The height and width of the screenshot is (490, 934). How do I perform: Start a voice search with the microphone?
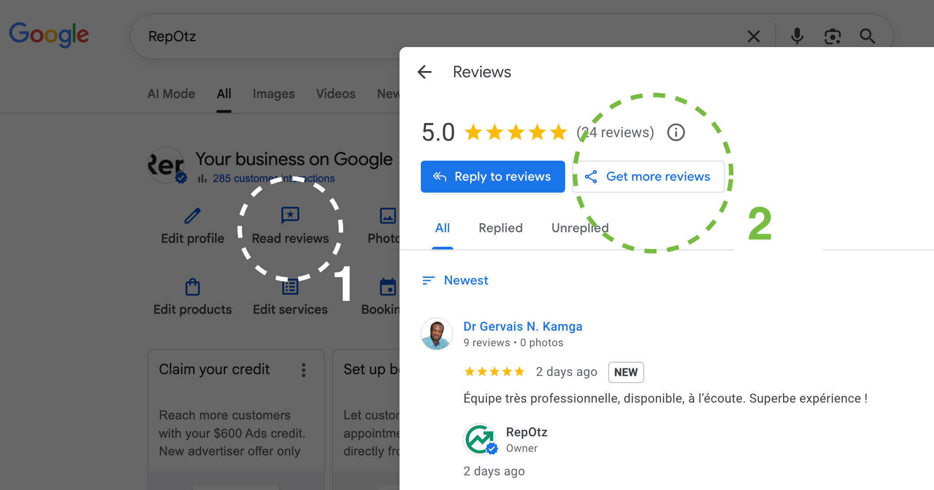(797, 36)
